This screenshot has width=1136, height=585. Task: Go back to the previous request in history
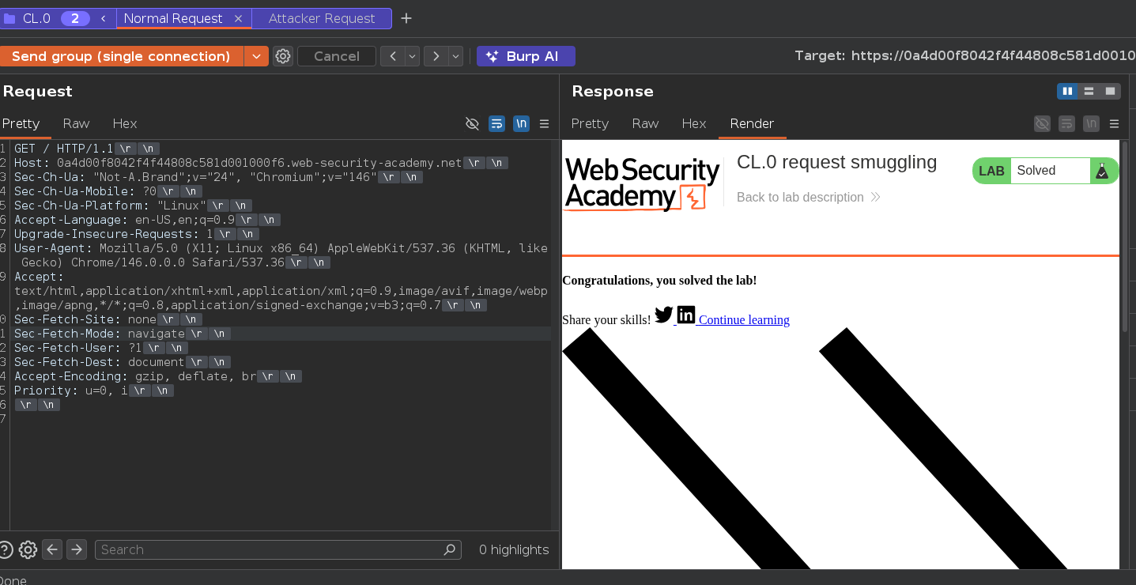pyautogui.click(x=393, y=56)
